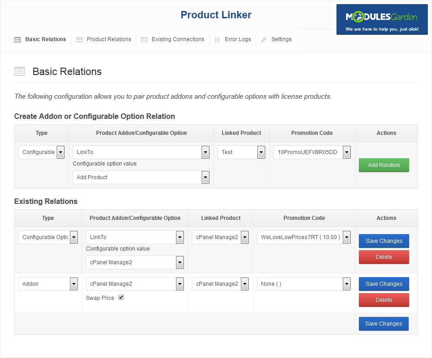The height and width of the screenshot is (358, 432).
Task: Expand cPanel Manage2 configurable option value dropdown
Action: 135,262
